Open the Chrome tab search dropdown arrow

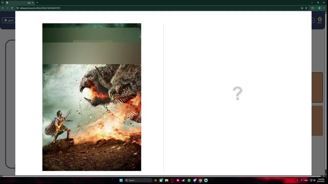(3, 3)
